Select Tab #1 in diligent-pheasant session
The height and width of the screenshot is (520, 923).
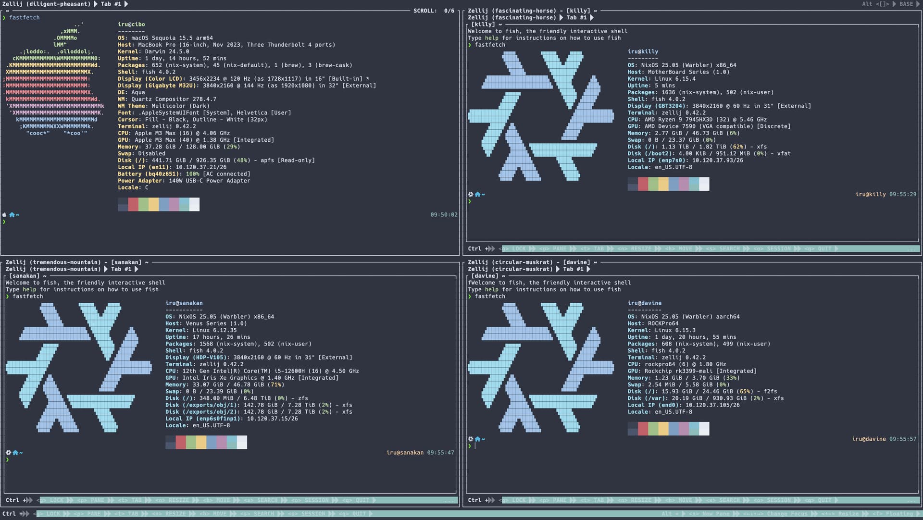pos(111,4)
